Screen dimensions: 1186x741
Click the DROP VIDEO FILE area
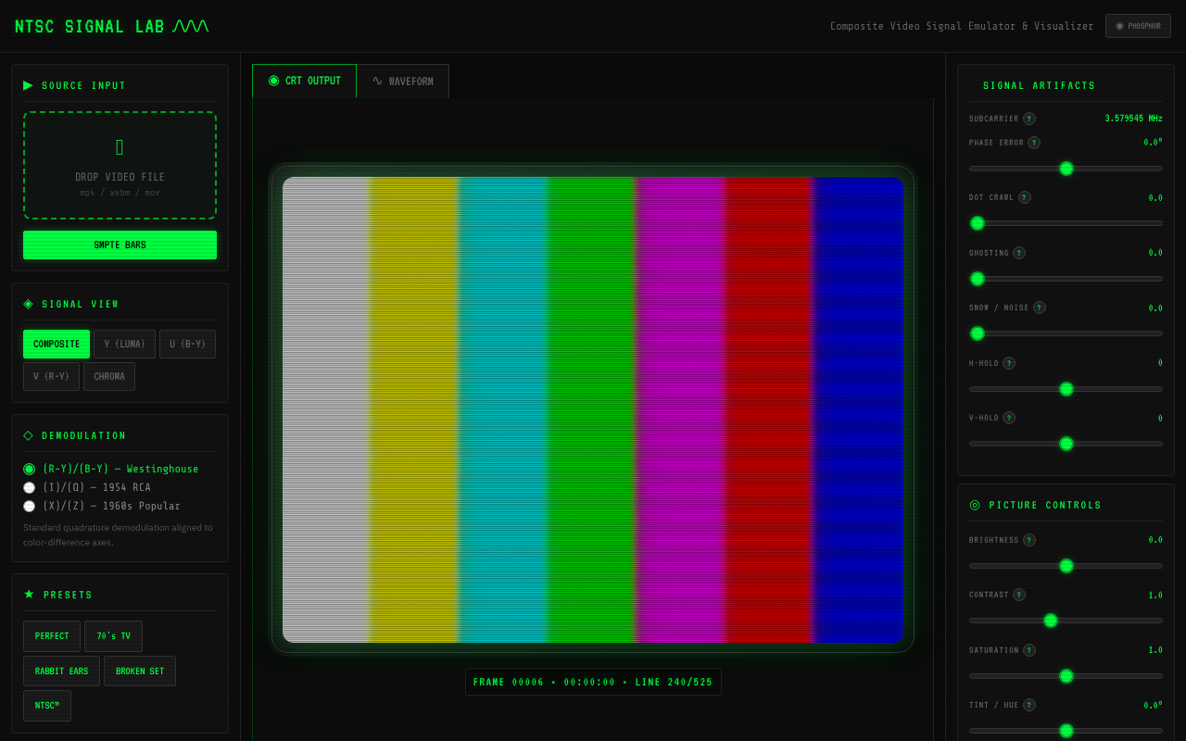[120, 164]
